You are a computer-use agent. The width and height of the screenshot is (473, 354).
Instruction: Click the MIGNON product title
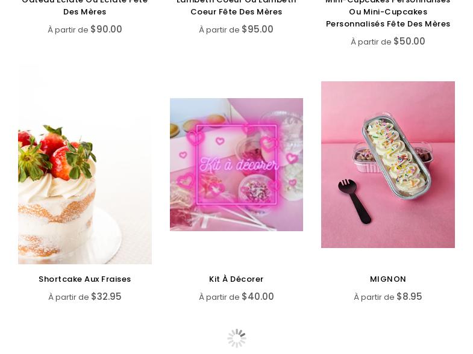pos(388,279)
